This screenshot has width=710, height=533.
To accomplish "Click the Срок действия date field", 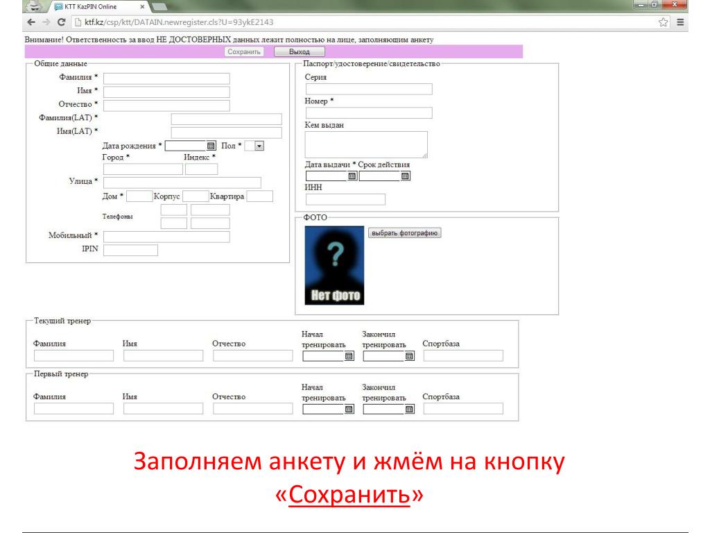I will click(380, 176).
